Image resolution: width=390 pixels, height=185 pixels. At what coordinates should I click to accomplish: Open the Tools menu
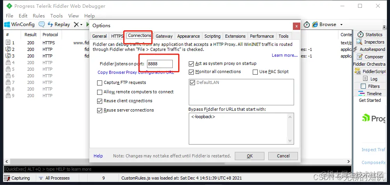pyautogui.click(x=57, y=16)
